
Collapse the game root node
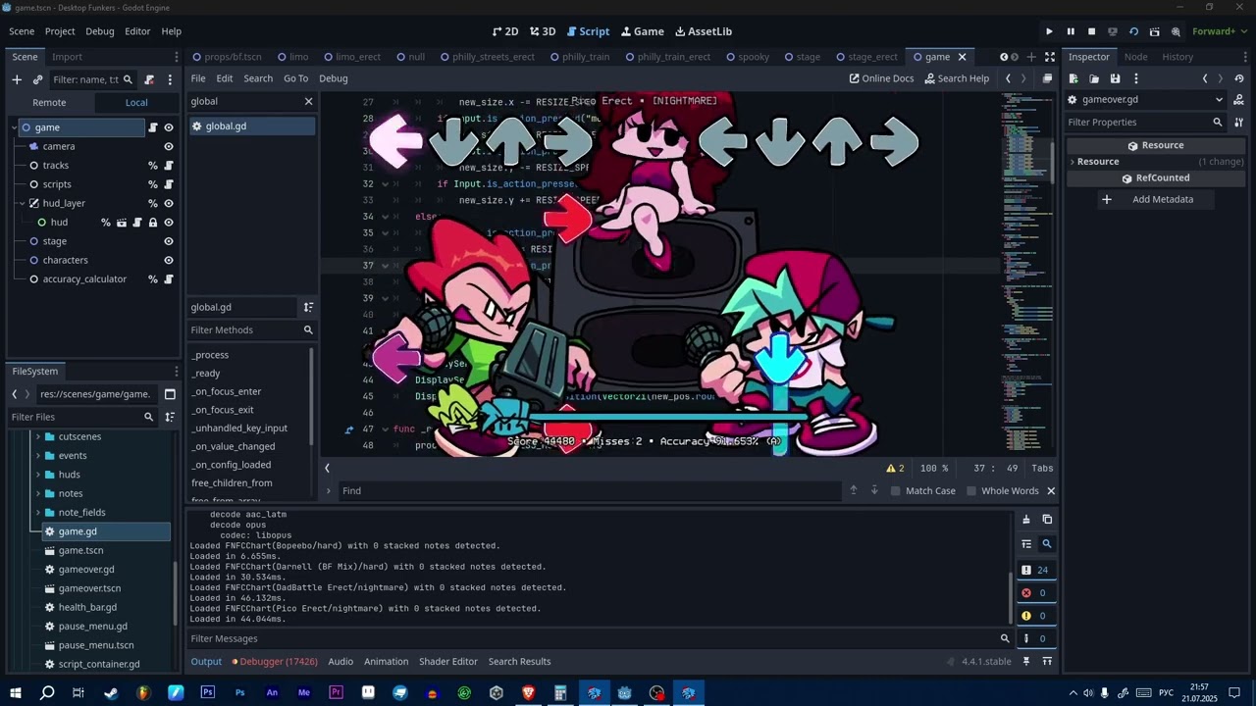[15, 127]
